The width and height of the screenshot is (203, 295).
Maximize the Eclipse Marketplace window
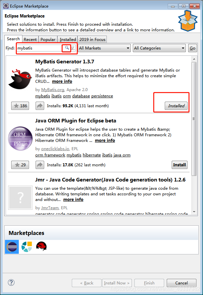point(184,6)
